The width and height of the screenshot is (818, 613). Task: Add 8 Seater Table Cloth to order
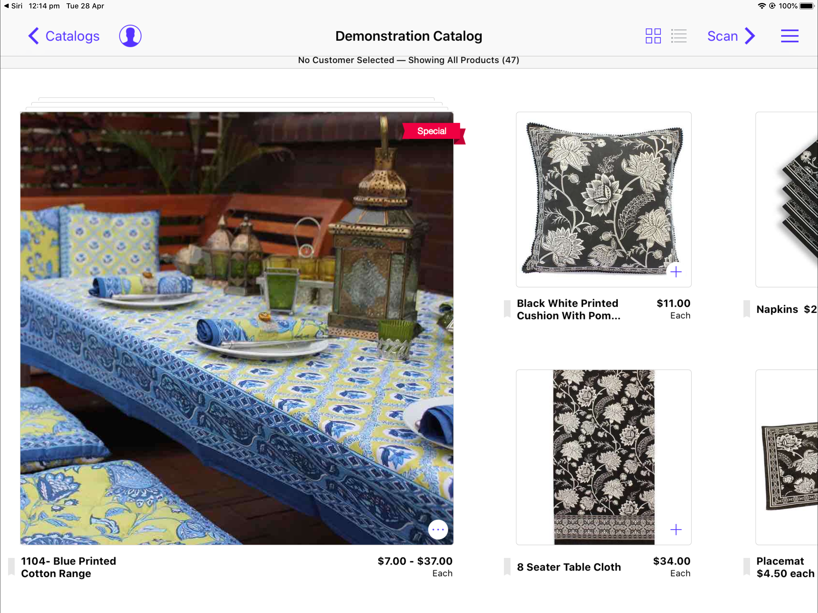675,529
